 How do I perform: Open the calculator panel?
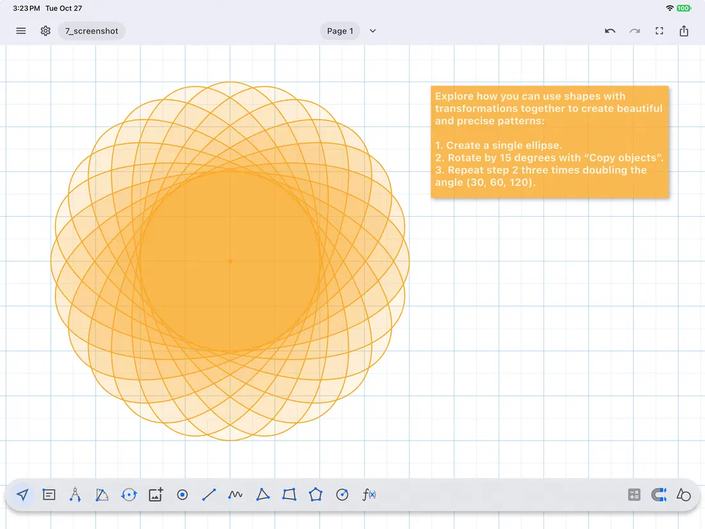(x=634, y=495)
